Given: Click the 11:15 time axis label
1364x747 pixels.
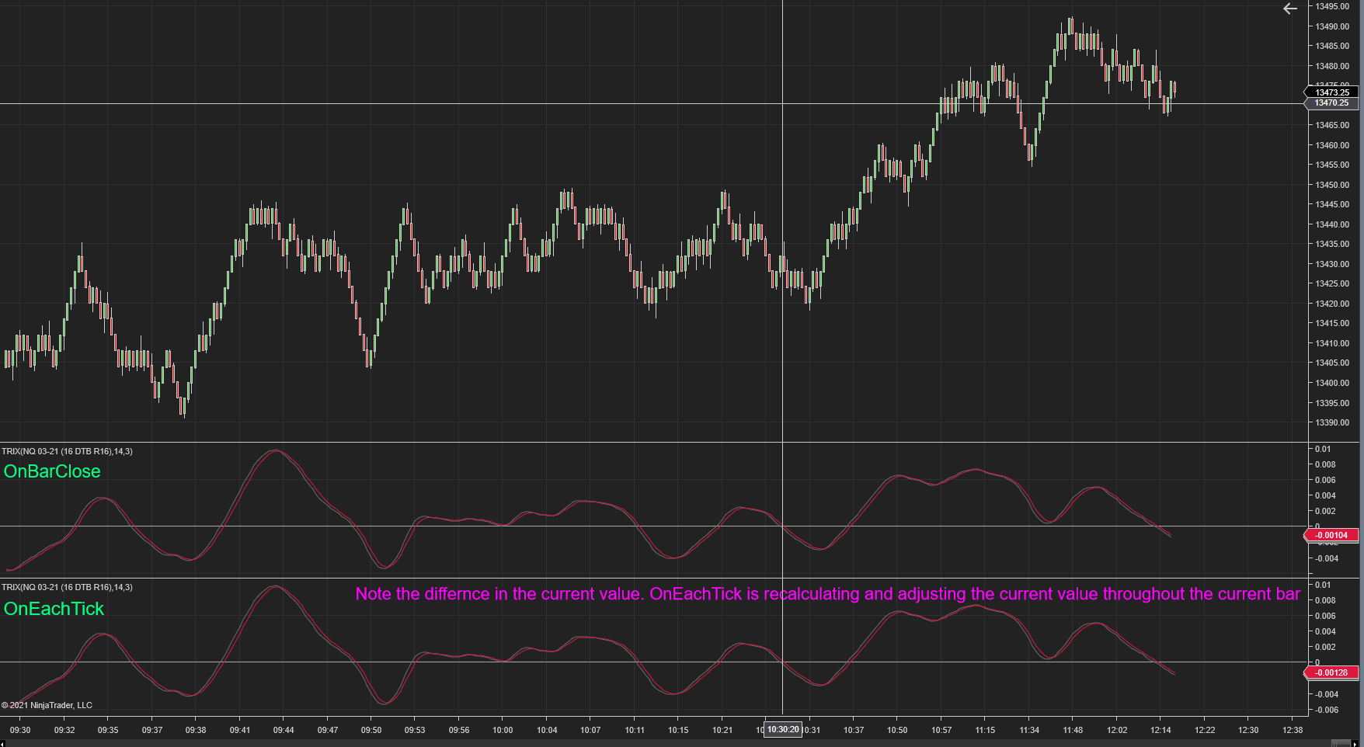Looking at the screenshot, I should (x=985, y=730).
